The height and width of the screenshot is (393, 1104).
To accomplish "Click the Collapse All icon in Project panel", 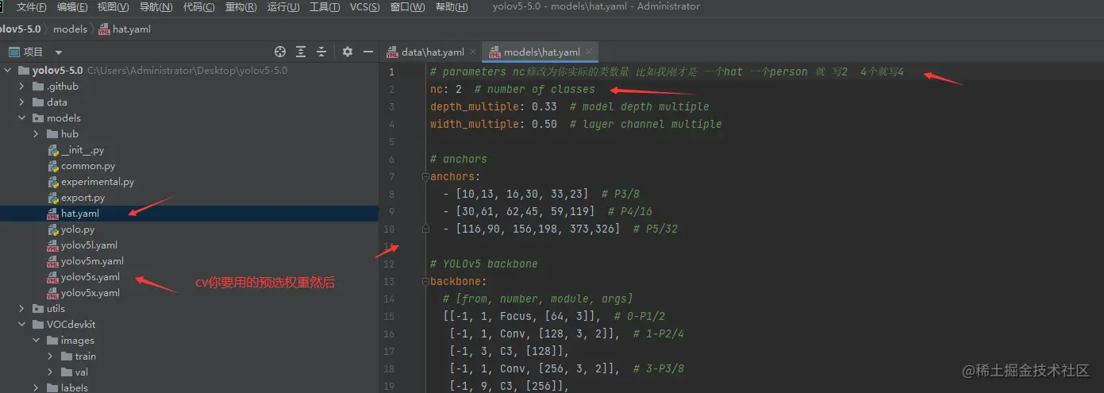I will (x=321, y=52).
